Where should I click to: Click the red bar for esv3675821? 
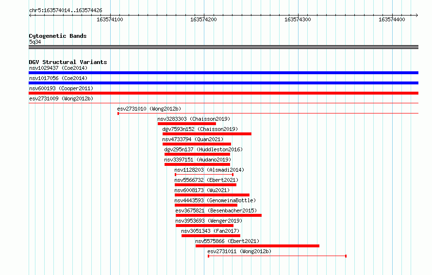pos(218,215)
